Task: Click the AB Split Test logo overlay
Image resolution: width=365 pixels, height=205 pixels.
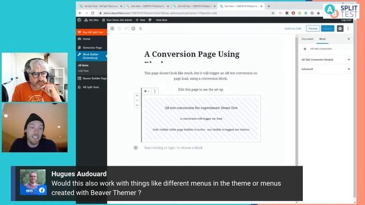Action: point(341,11)
